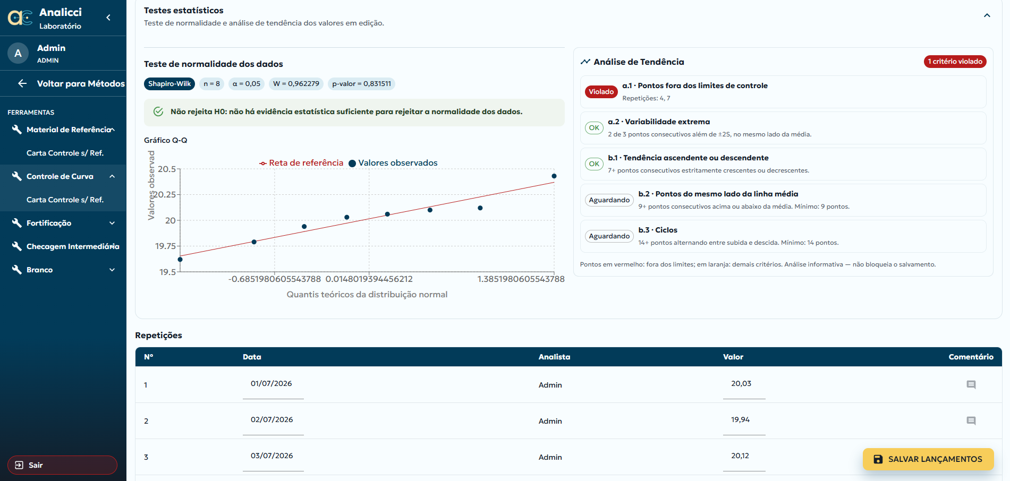Click the α = 0,05 chip

[247, 84]
